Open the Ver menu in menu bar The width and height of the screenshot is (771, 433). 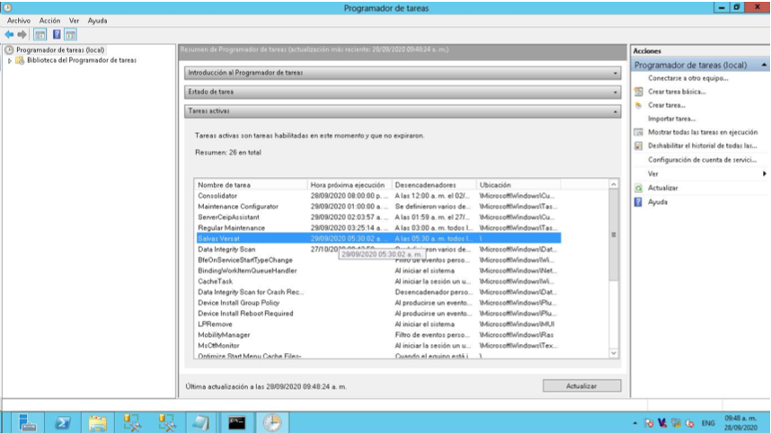click(74, 21)
